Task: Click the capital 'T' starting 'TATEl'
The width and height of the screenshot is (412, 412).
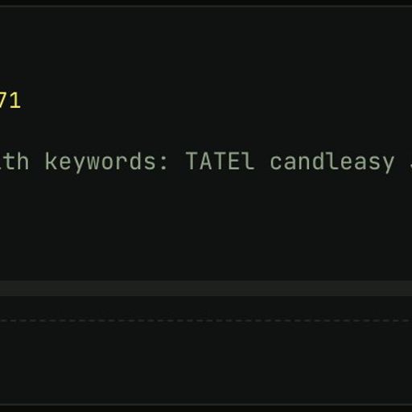Action: click(192, 161)
